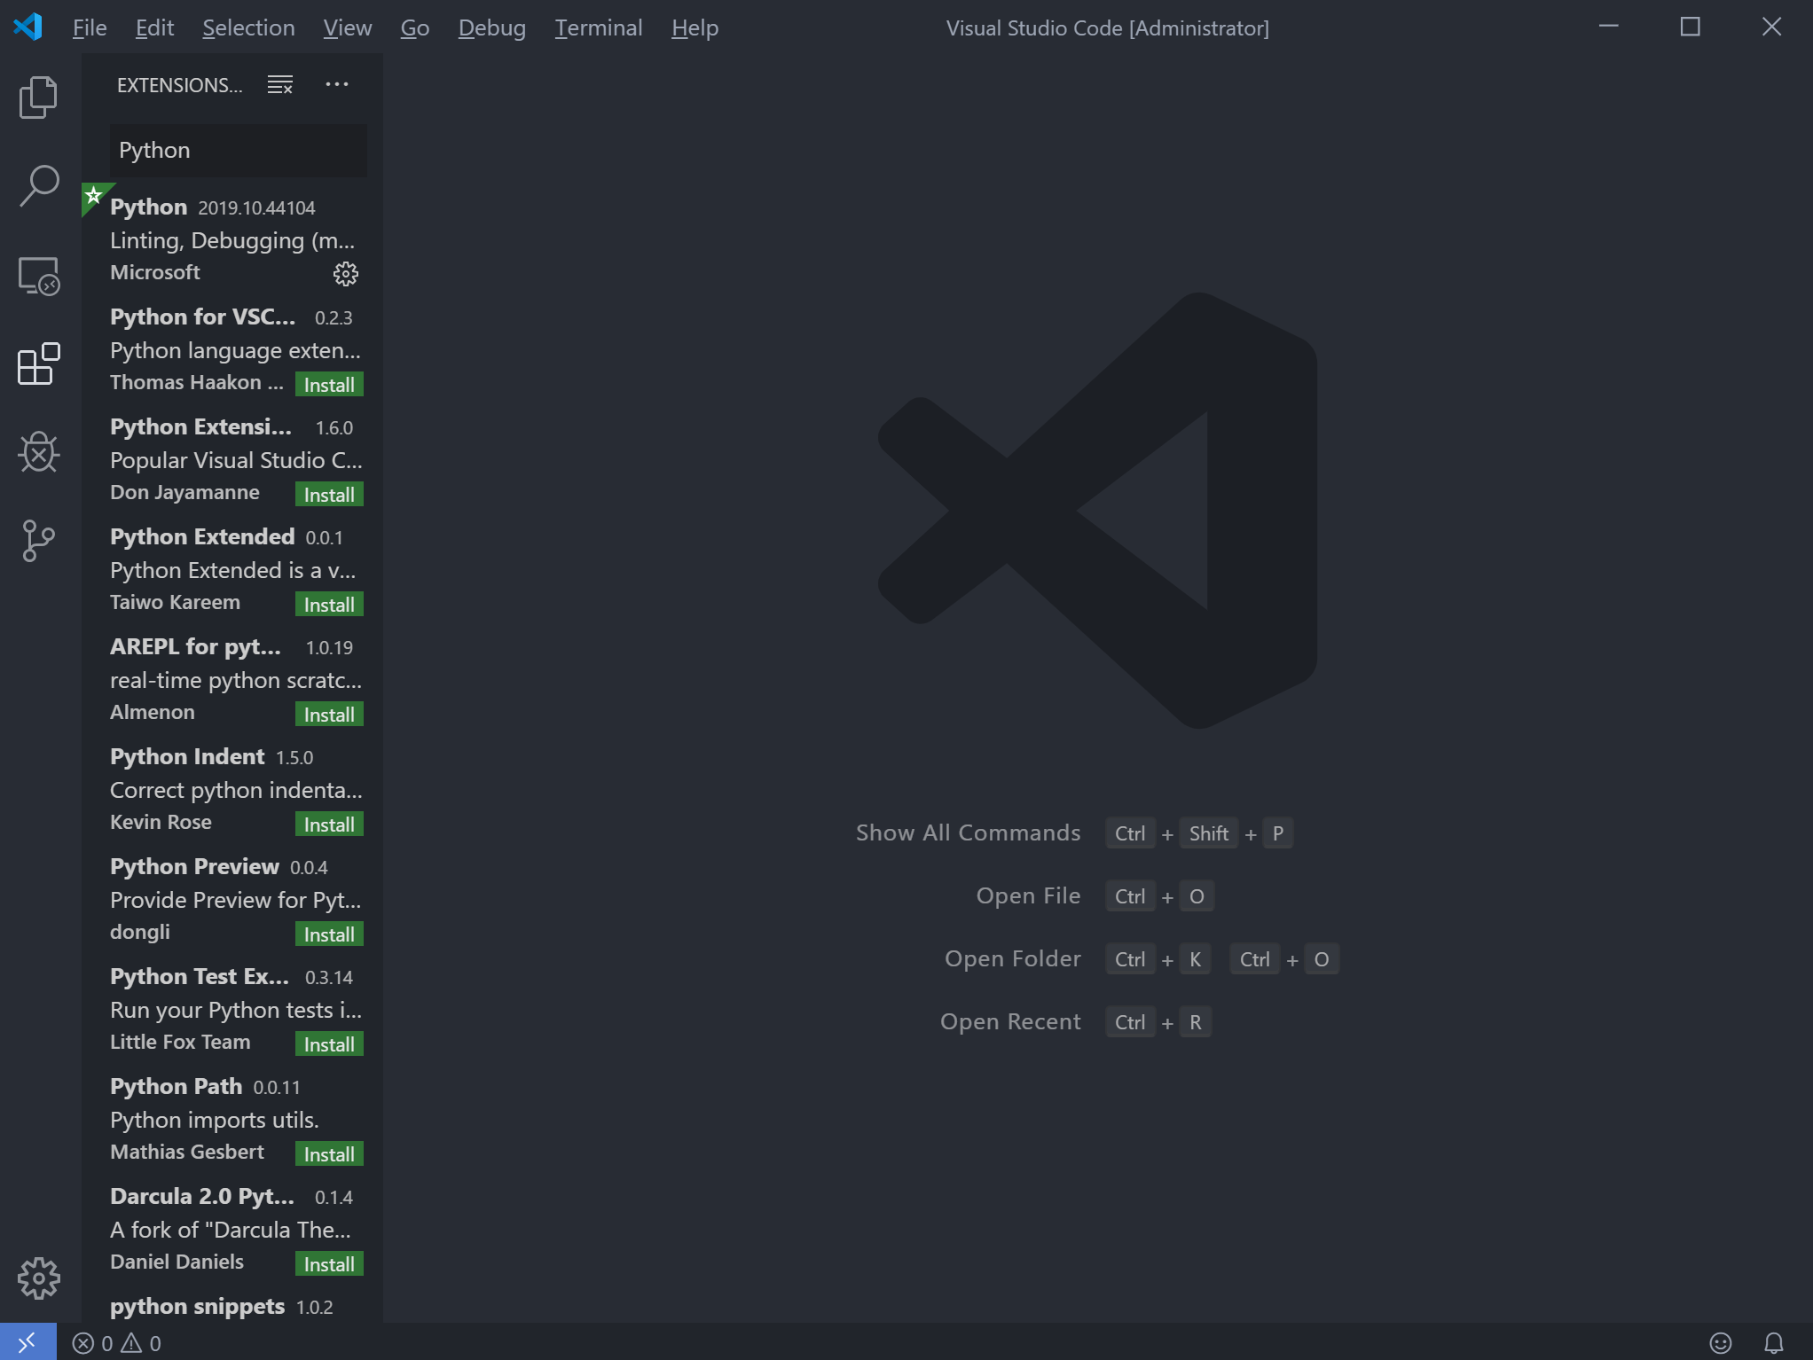Open the Terminal menu
Screen dimensions: 1813x1360
[x=599, y=27]
